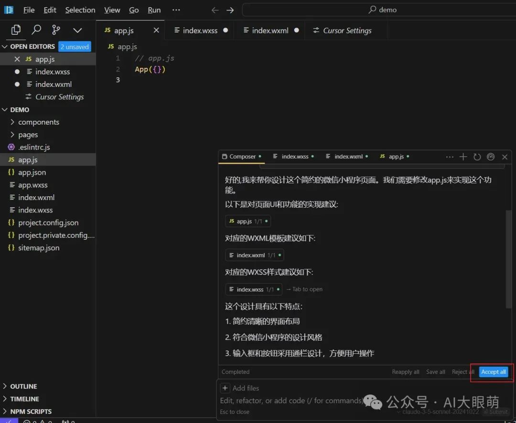Expand the pages folder
Image resolution: width=516 pixels, height=423 pixels.
(x=28, y=135)
